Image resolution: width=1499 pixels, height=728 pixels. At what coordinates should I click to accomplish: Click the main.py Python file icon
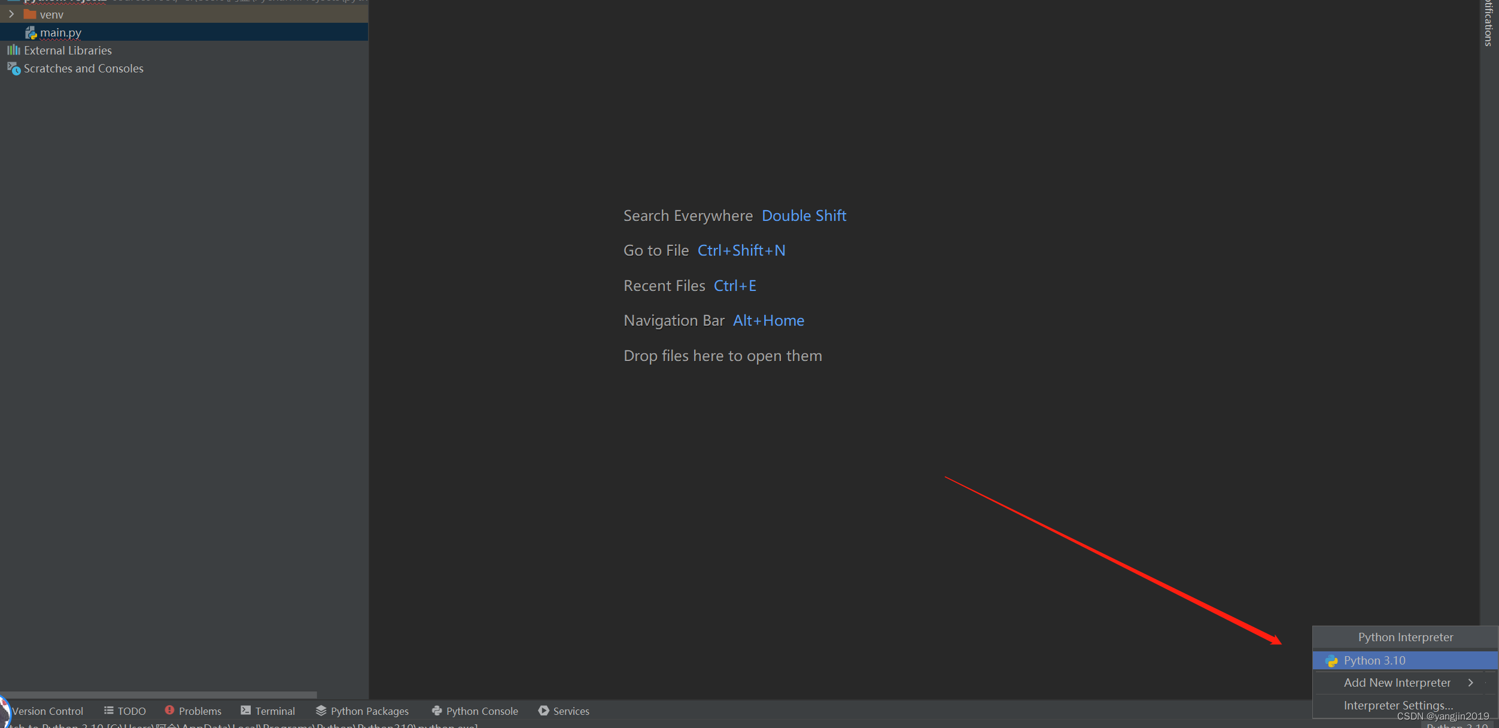[x=31, y=33]
